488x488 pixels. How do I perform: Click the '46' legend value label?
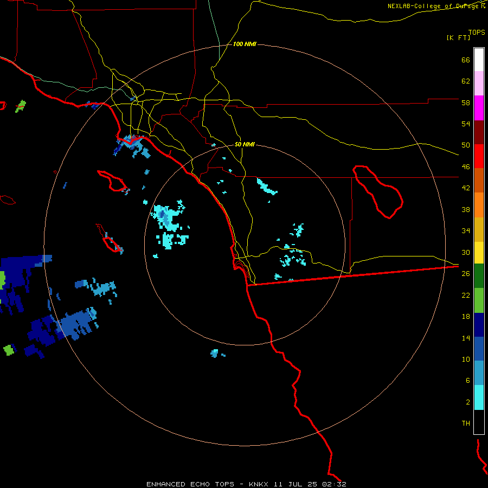tap(466, 167)
